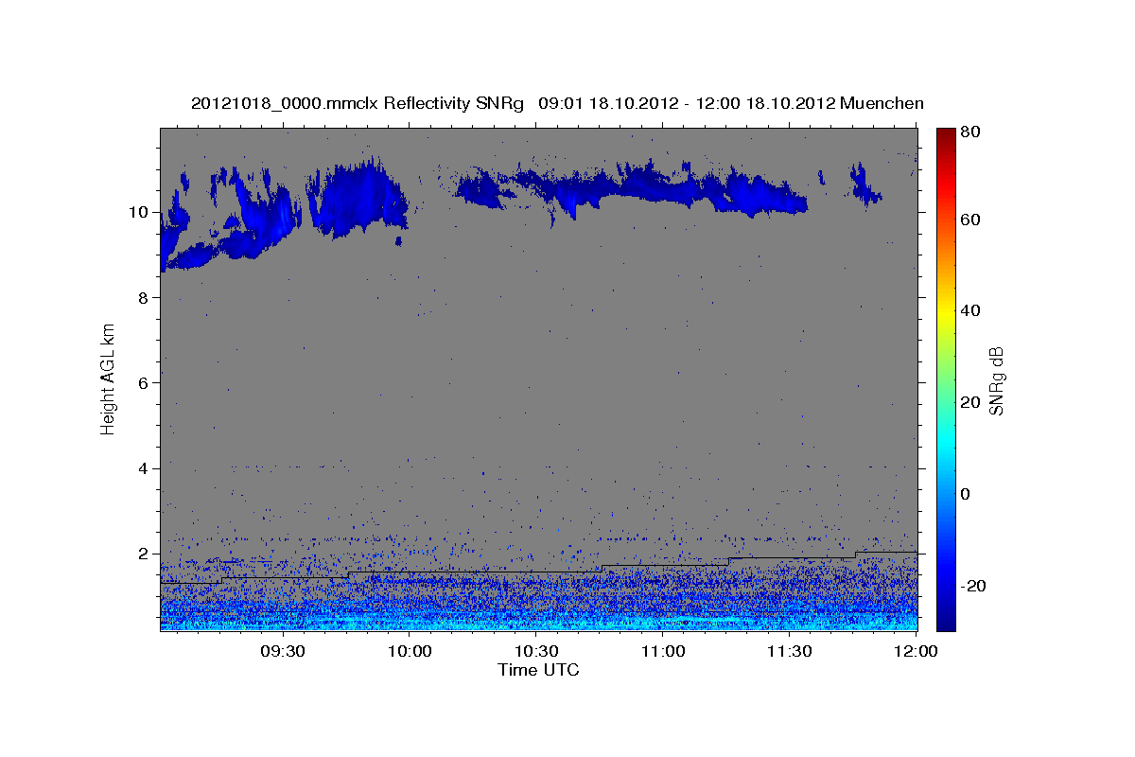Click the 6 km height tick label
The height and width of the screenshot is (757, 1135).
coord(144,383)
